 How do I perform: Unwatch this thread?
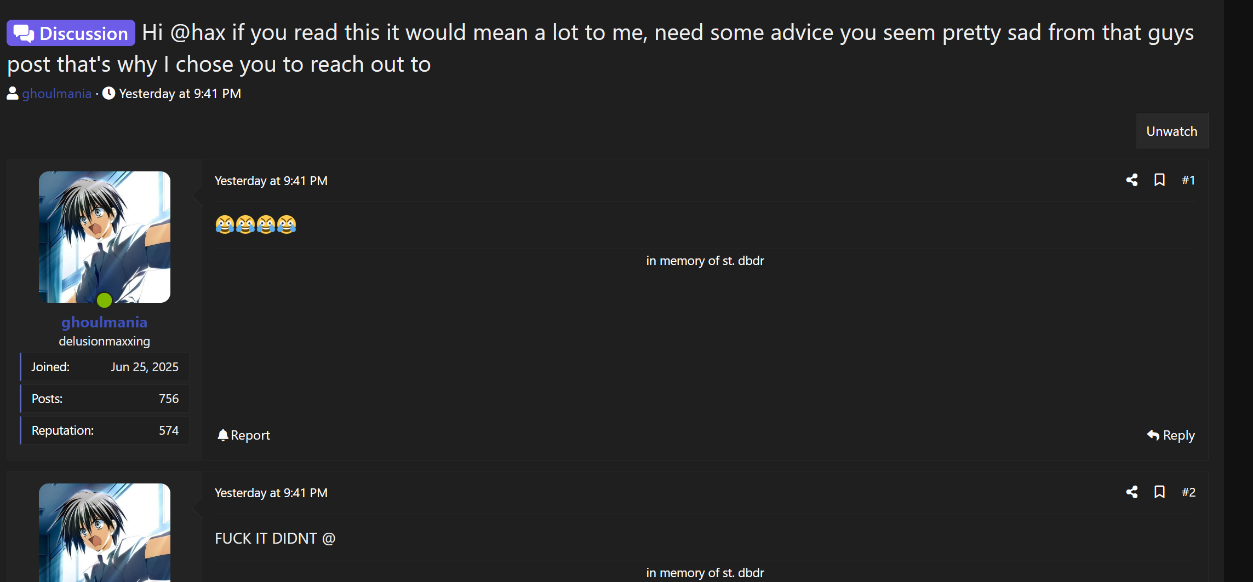click(x=1172, y=131)
